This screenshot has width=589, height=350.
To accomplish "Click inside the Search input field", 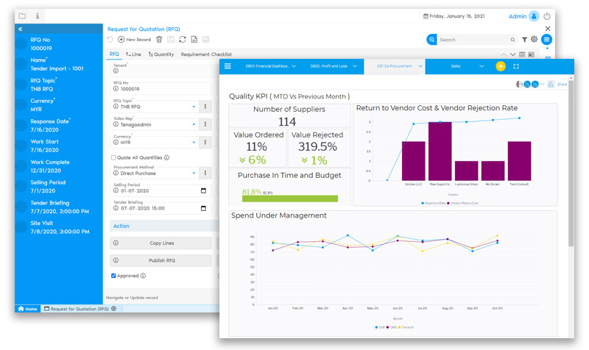I will [x=471, y=40].
